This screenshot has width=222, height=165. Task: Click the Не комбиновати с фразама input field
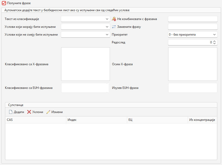point(192,19)
